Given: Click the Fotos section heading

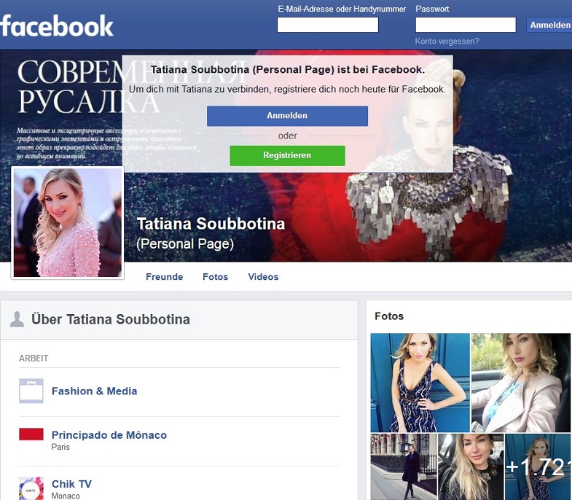Looking at the screenshot, I should [389, 316].
